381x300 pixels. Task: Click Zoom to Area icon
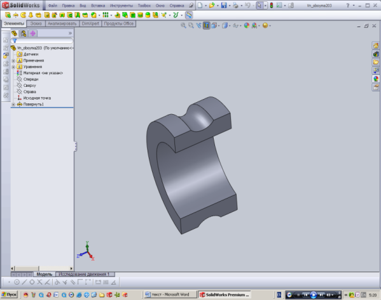191,25
